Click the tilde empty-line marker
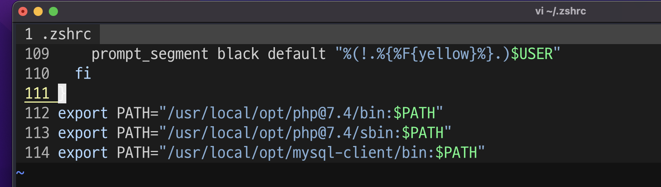Screen dimensions: 661x187 coord(21,173)
